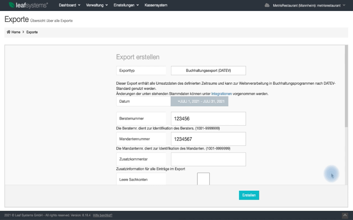Click into the Beraternummer input field

[x=208, y=119]
